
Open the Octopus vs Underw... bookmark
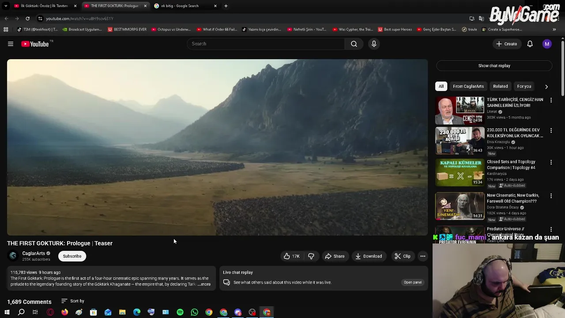[x=171, y=30]
